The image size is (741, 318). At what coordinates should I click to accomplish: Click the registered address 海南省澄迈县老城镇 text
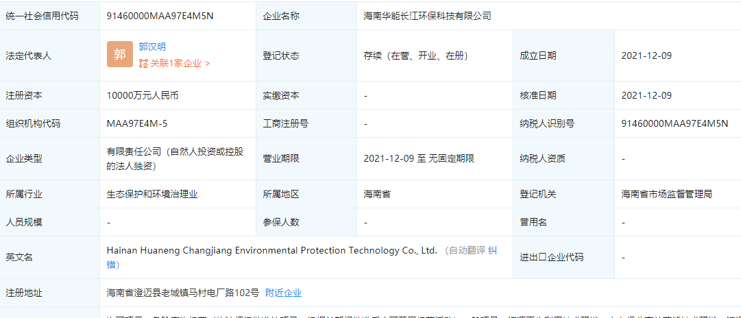tap(183, 293)
